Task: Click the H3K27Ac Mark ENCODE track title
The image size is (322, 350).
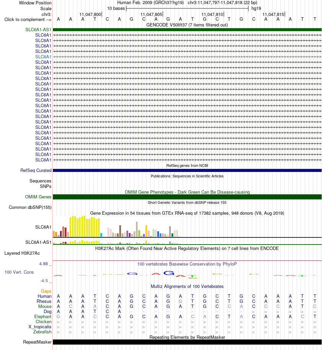Action: coord(187,249)
